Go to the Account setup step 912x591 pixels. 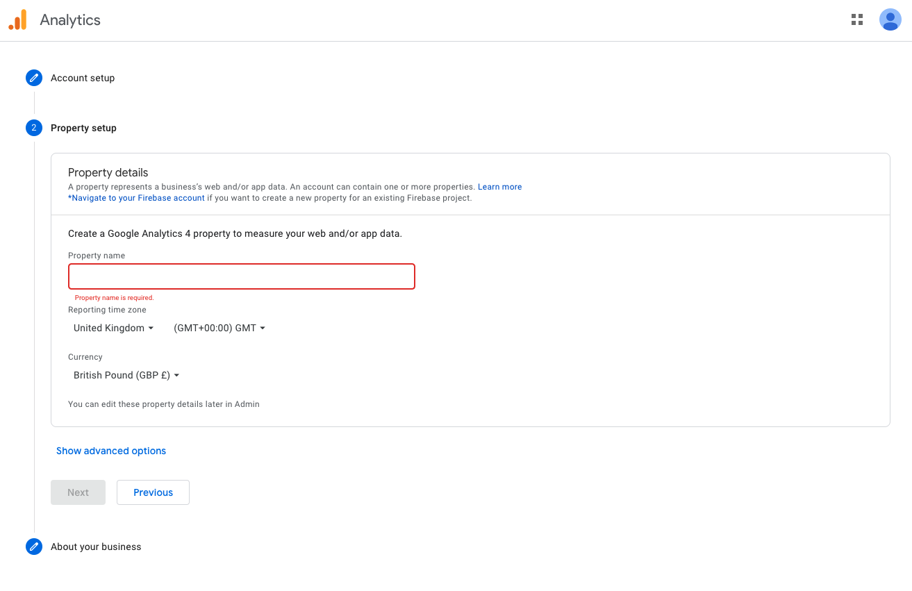coord(83,78)
